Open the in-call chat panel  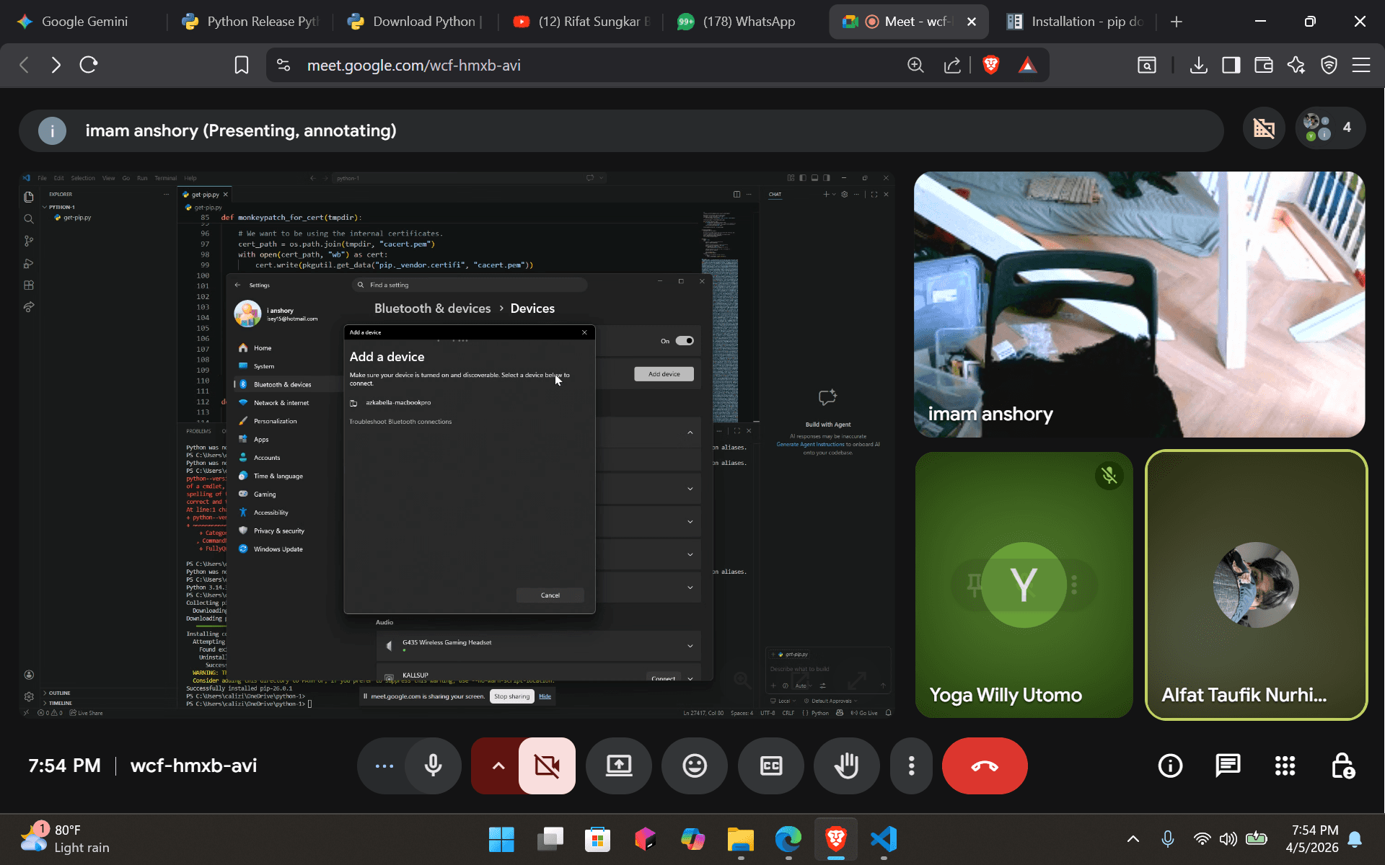1227,766
